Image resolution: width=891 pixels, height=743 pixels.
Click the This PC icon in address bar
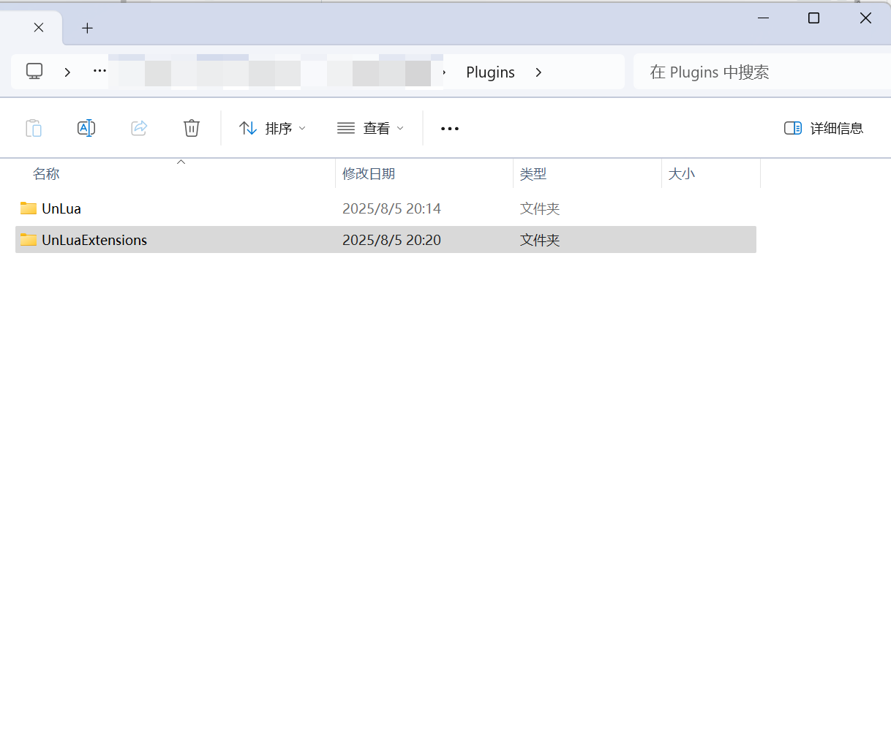click(34, 71)
